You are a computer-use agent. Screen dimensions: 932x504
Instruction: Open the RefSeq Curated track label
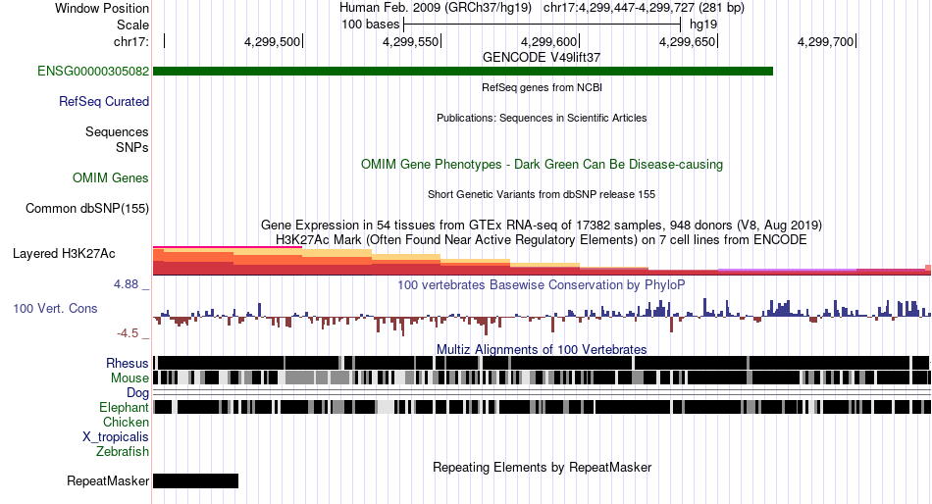104,102
